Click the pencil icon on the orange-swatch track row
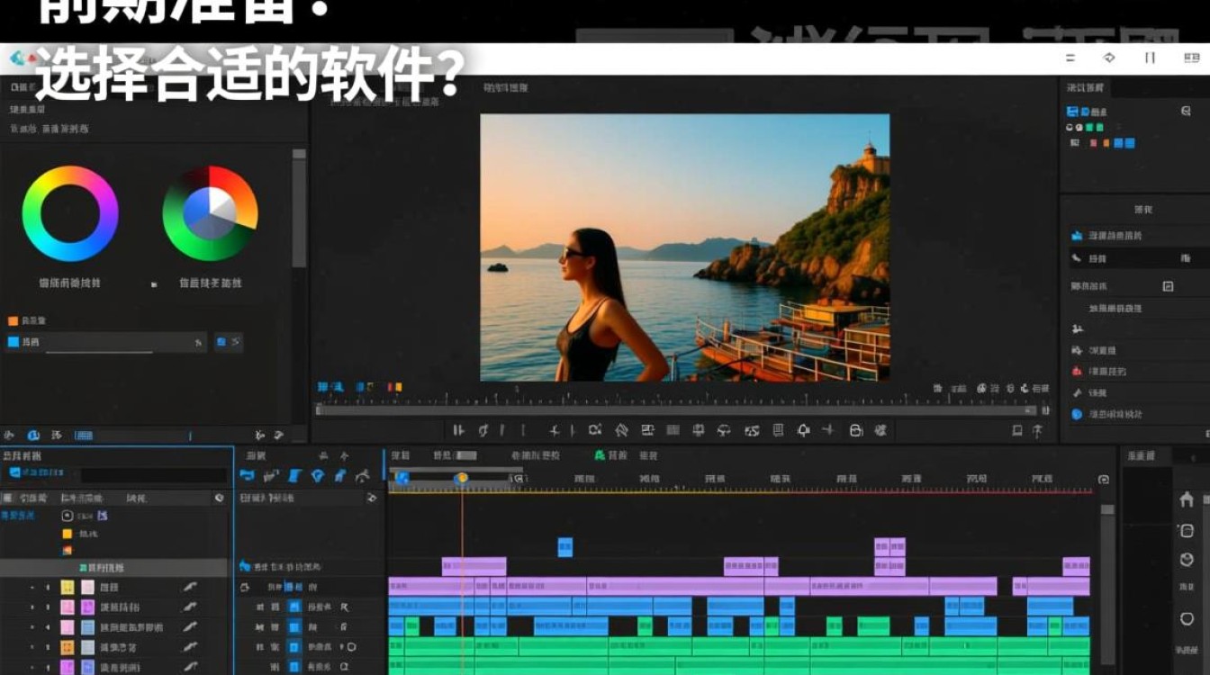Image resolution: width=1210 pixels, height=675 pixels. click(x=189, y=647)
